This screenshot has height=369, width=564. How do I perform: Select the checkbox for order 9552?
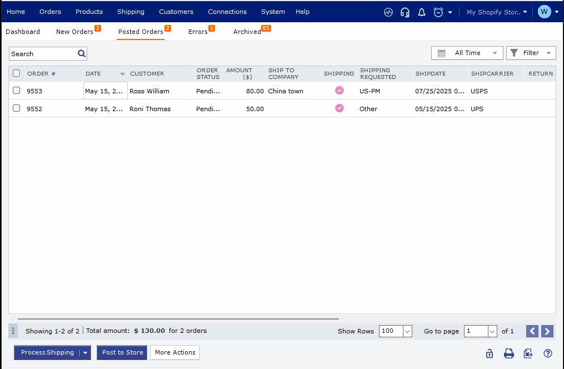tap(16, 108)
